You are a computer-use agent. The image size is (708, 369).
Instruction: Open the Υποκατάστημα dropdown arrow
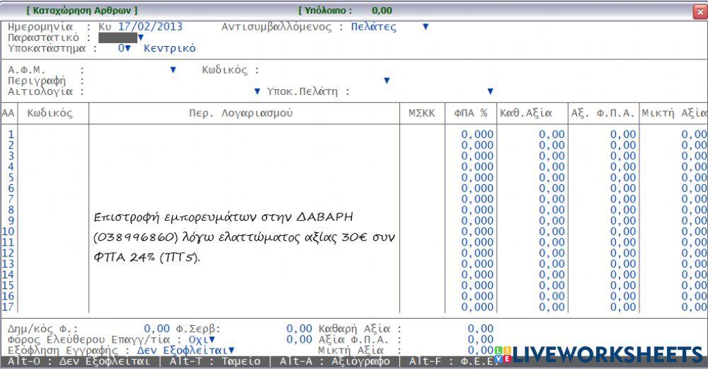pos(128,48)
